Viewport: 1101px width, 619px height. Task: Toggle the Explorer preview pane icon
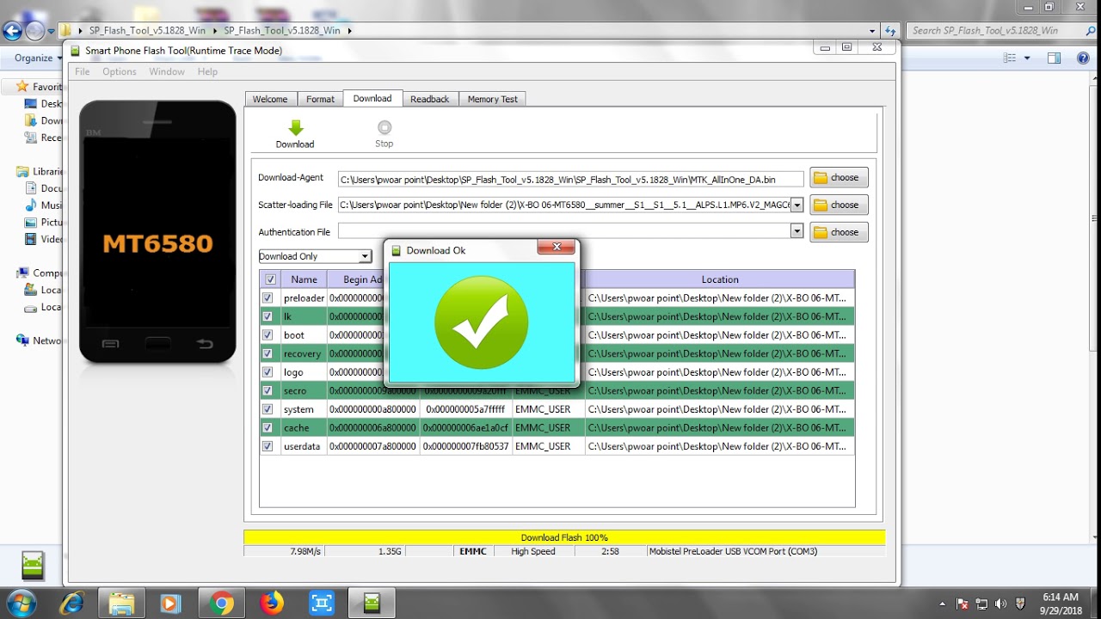1054,58
